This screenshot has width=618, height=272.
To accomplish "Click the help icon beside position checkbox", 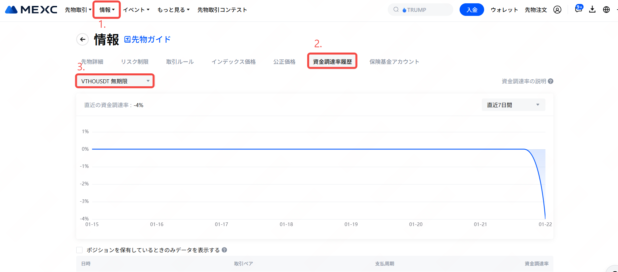I will pos(224,250).
